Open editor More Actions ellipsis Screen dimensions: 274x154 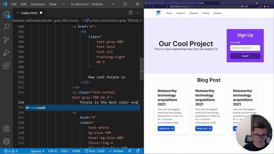pos(137,12)
